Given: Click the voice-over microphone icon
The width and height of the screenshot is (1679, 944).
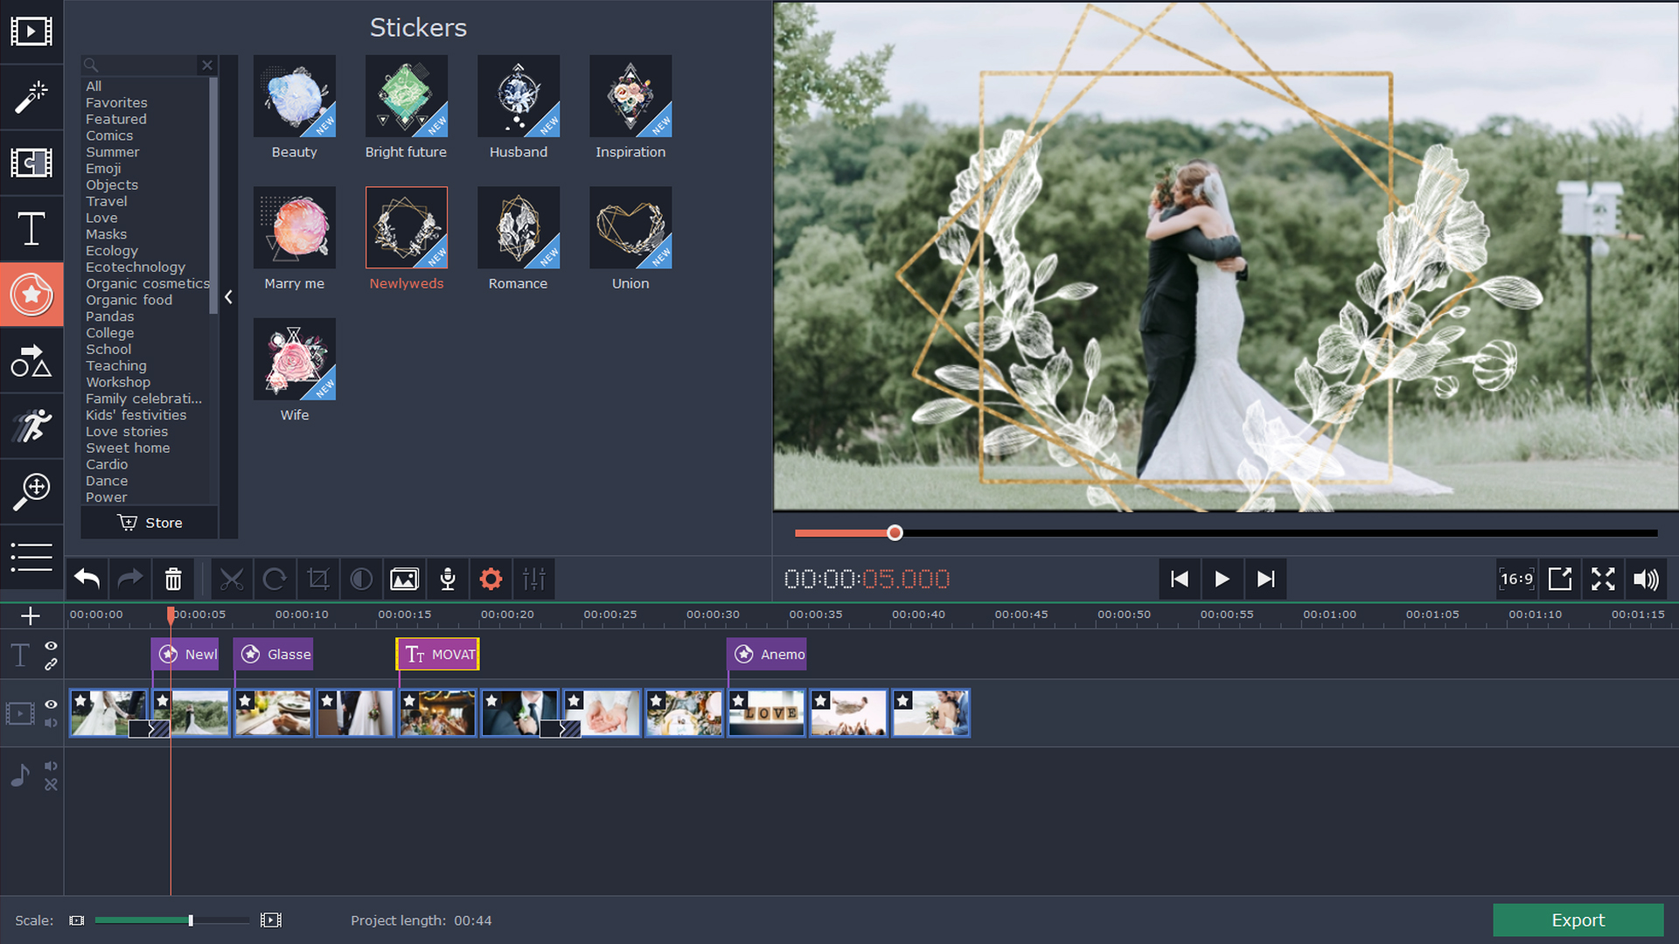Looking at the screenshot, I should (448, 579).
